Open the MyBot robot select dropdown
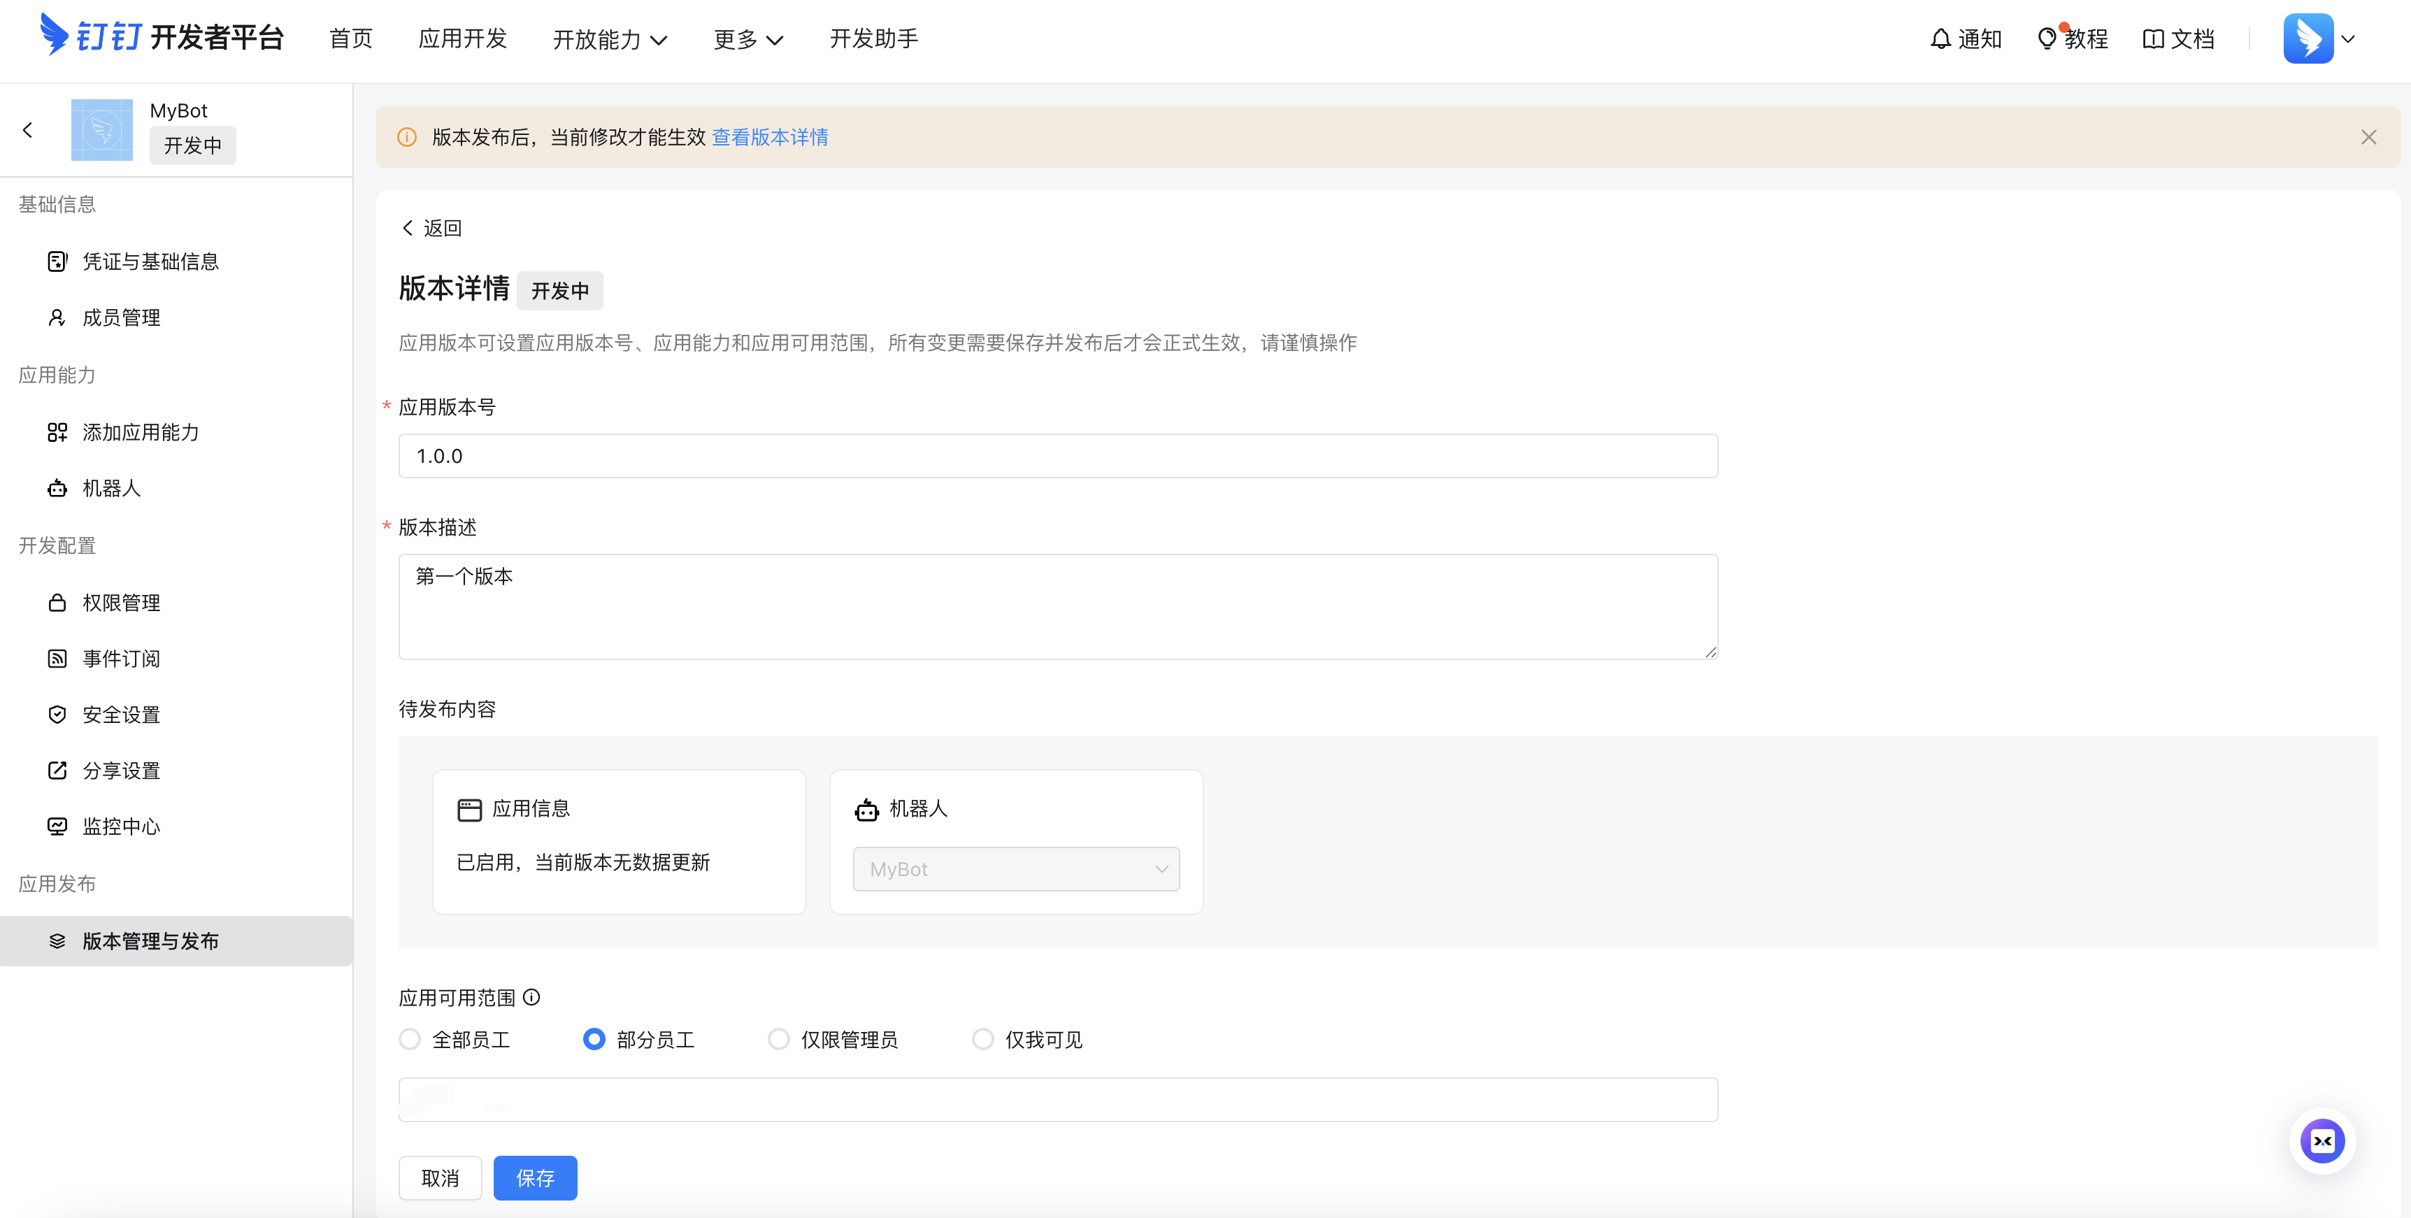The height and width of the screenshot is (1218, 2411). tap(1015, 869)
